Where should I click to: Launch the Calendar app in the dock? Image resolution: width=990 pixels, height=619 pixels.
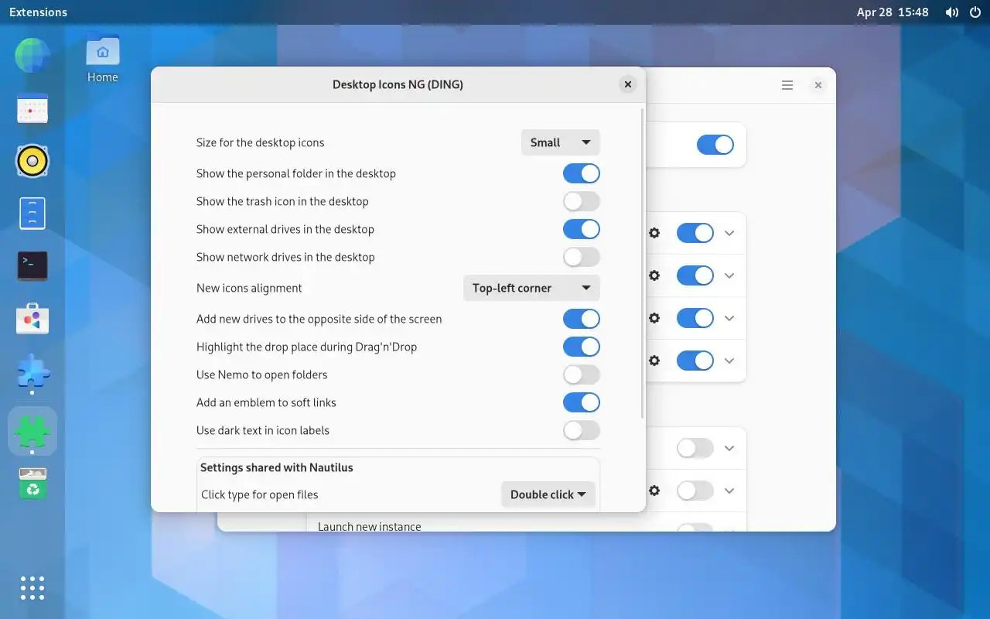pyautogui.click(x=32, y=109)
